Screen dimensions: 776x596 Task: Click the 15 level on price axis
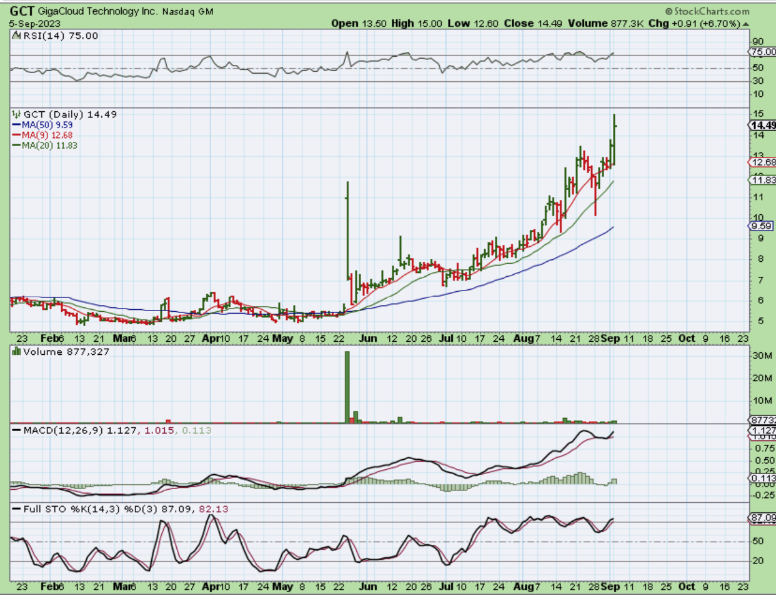(x=758, y=114)
